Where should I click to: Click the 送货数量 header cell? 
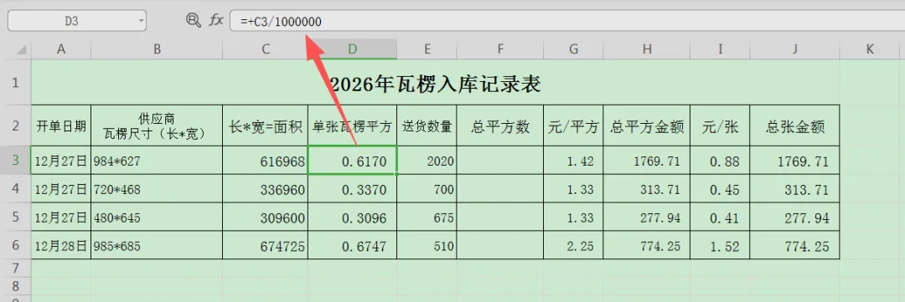(x=427, y=125)
